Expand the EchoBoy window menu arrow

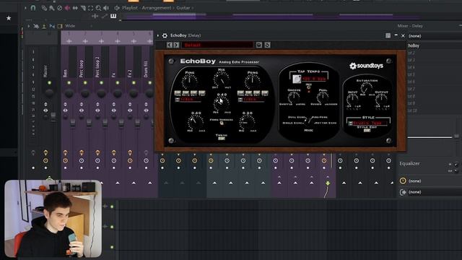(158, 35)
